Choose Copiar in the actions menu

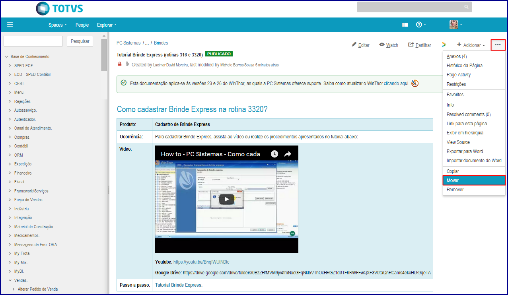474,171
